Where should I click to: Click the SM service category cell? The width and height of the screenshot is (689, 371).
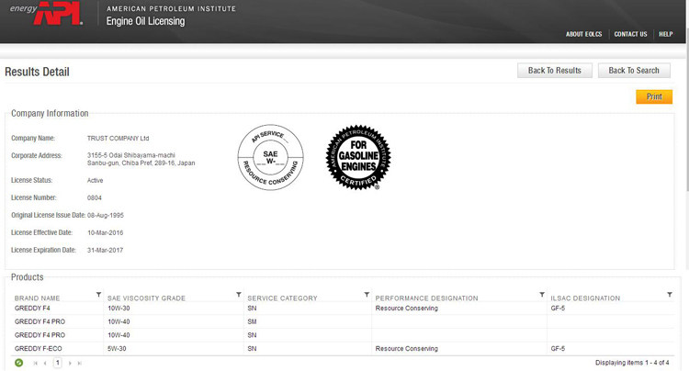(x=252, y=321)
